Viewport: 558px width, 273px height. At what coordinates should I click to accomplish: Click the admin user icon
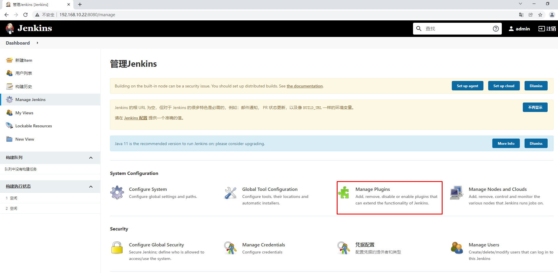pyautogui.click(x=511, y=29)
